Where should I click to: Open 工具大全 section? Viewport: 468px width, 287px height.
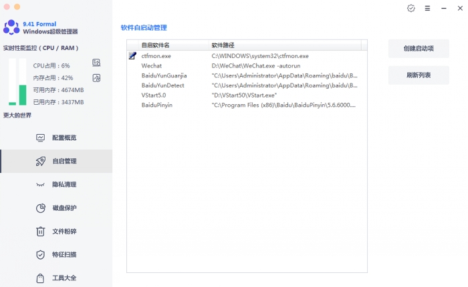point(56,278)
